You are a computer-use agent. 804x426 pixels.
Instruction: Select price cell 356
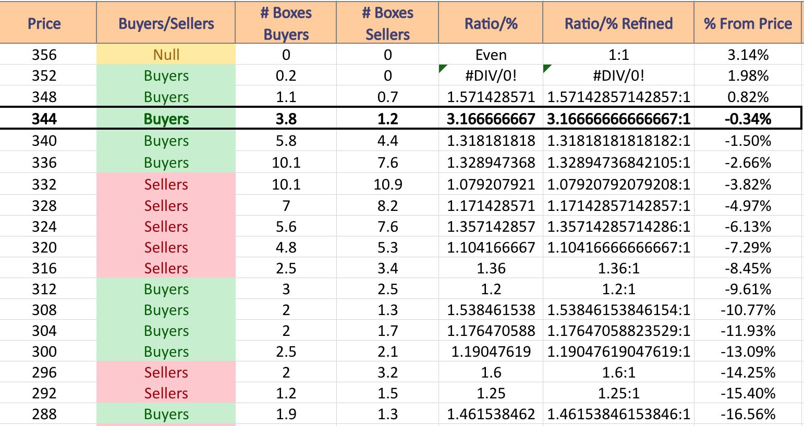48,54
